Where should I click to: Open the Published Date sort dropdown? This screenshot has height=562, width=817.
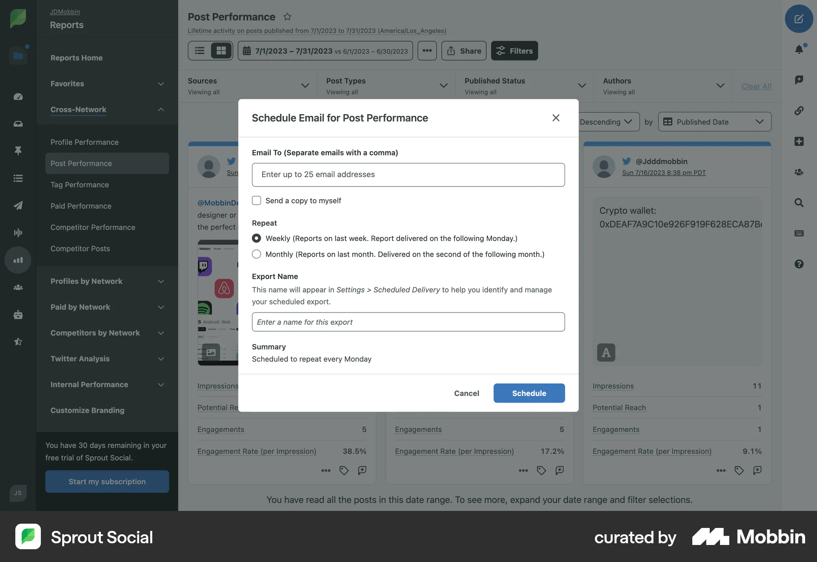[714, 122]
